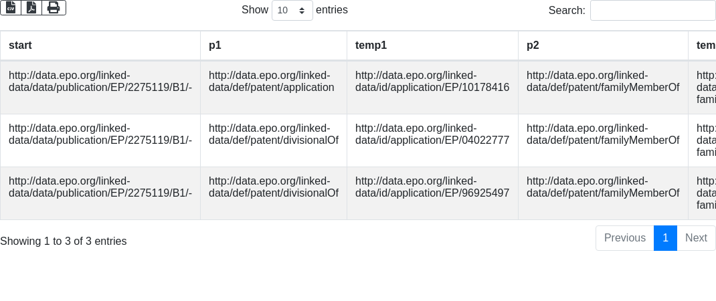
Task: Export table as CSV file
Action: coord(11,7)
